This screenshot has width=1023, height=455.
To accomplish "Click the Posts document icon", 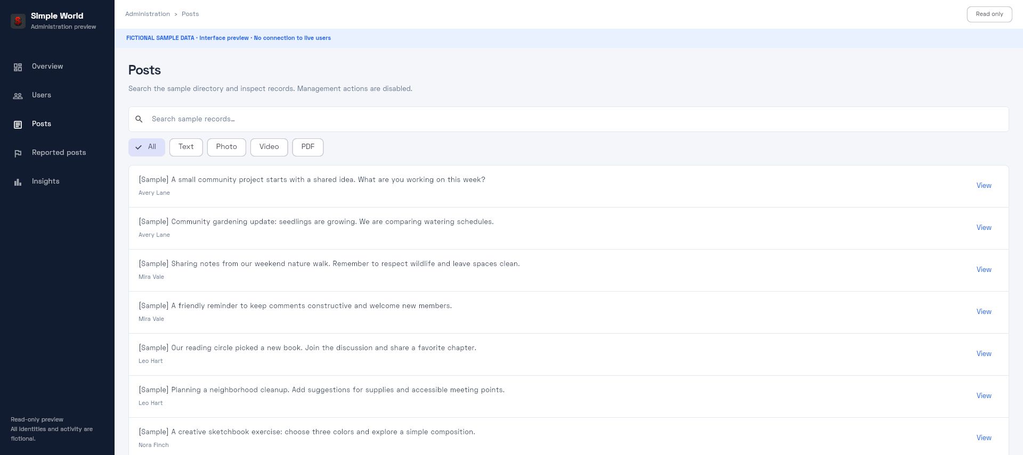I will pos(18,125).
